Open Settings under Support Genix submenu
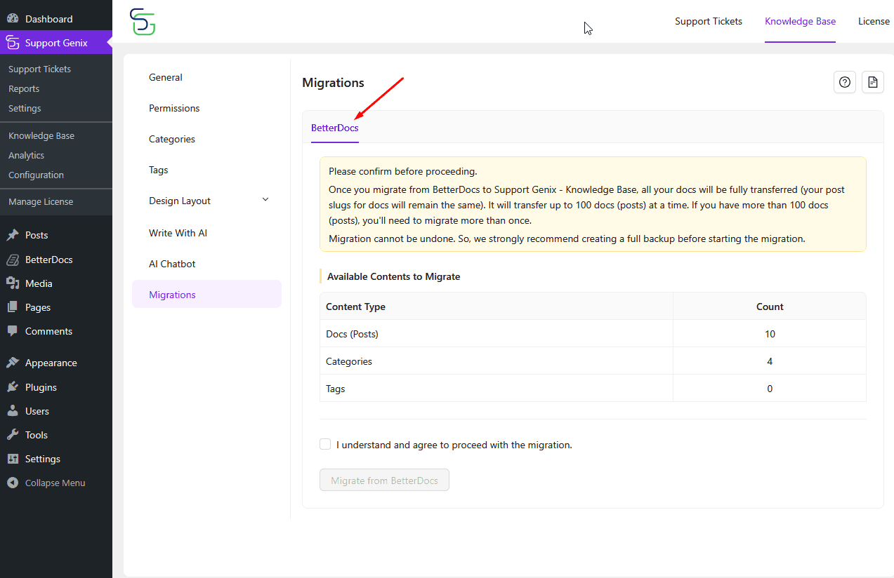Viewport: 894px width, 578px height. pos(25,108)
